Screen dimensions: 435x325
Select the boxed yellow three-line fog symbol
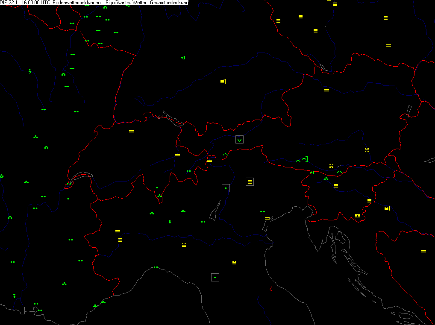250,182
